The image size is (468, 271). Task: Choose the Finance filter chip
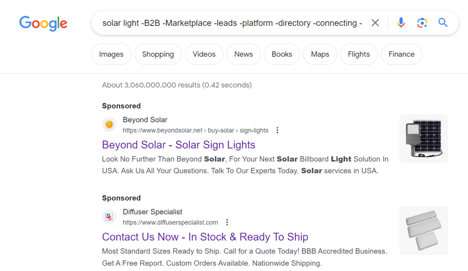coord(401,54)
